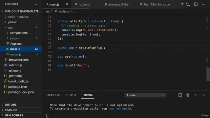The height and width of the screenshot is (118, 210).
Task: Click the npm run build link in terminal
Action: pyautogui.click(x=120, y=108)
